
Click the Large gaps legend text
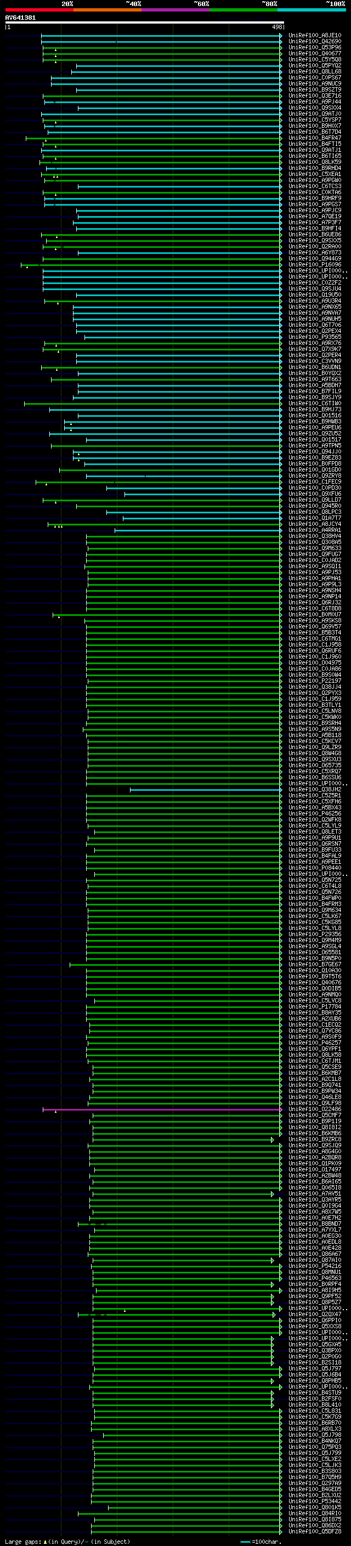[x=24, y=1542]
